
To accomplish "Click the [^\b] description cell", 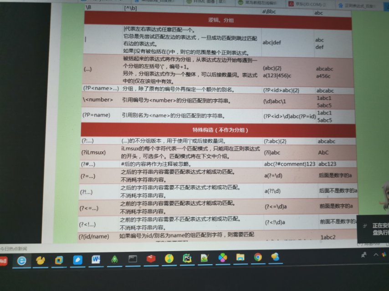I will (130, 8).
